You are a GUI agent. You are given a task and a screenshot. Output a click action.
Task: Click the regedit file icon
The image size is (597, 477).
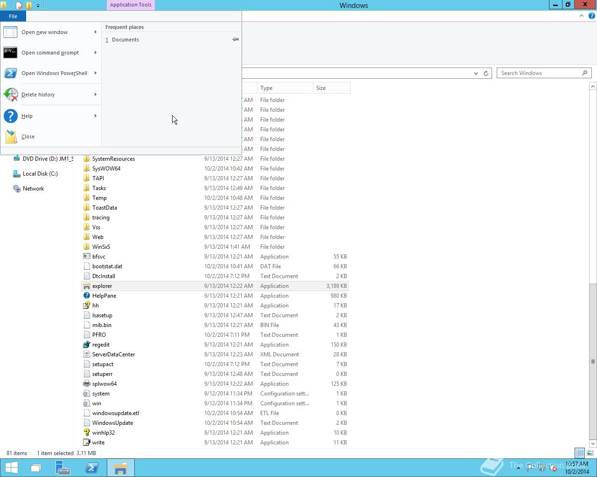(x=86, y=345)
